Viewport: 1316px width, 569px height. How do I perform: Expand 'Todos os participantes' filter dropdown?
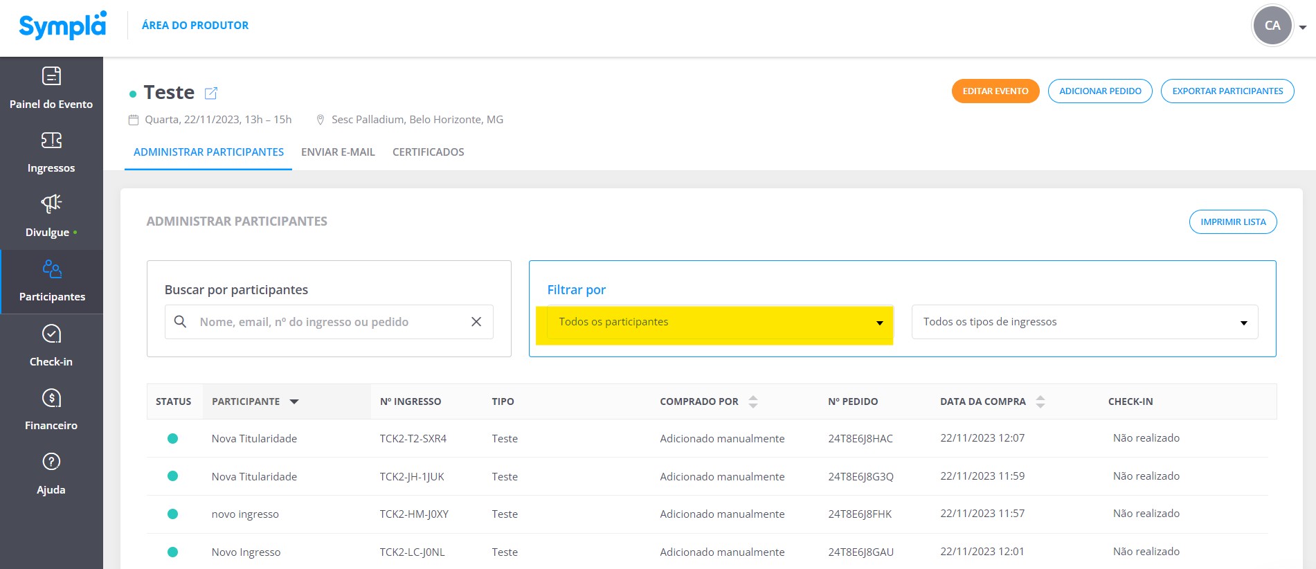720,322
